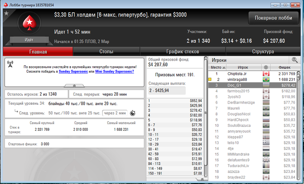The image size is (304, 184).
Task: Click payout row 42 - 59 showing $15,91
Action: point(175,154)
